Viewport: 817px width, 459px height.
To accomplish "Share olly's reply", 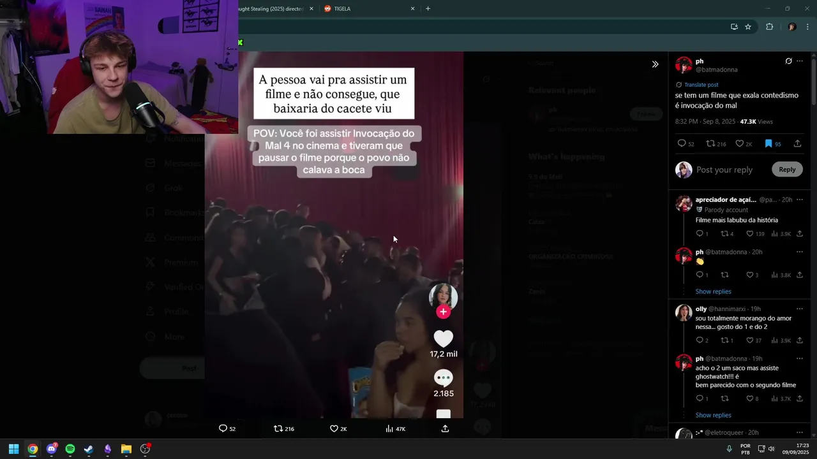I will (799, 340).
